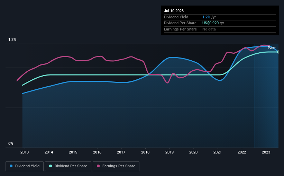Select the 2016 x-axis label
284x176 pixels.
(x=97, y=152)
